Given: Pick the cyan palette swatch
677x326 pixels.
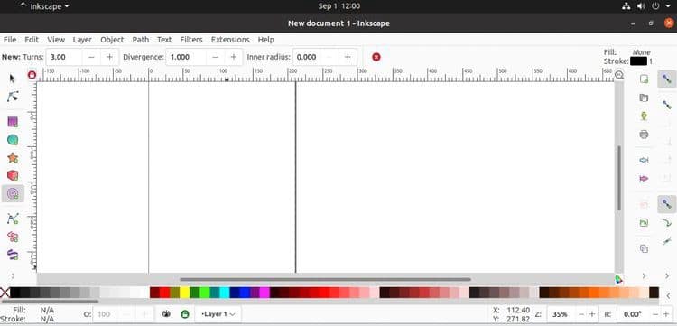Looking at the screenshot, I should point(225,293).
